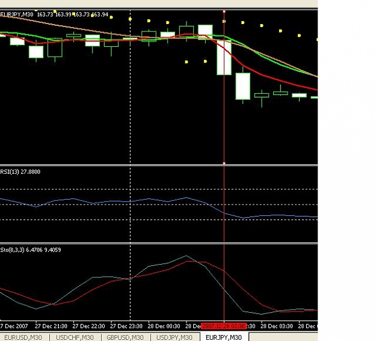Click the 28 Dec 00:30 time axis label
Viewport: 376px width, 341px height.
point(164,327)
